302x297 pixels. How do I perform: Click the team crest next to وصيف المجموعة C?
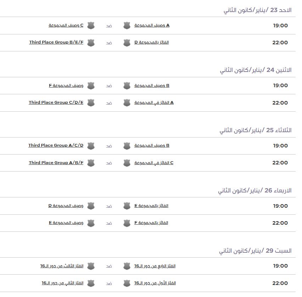91,26
